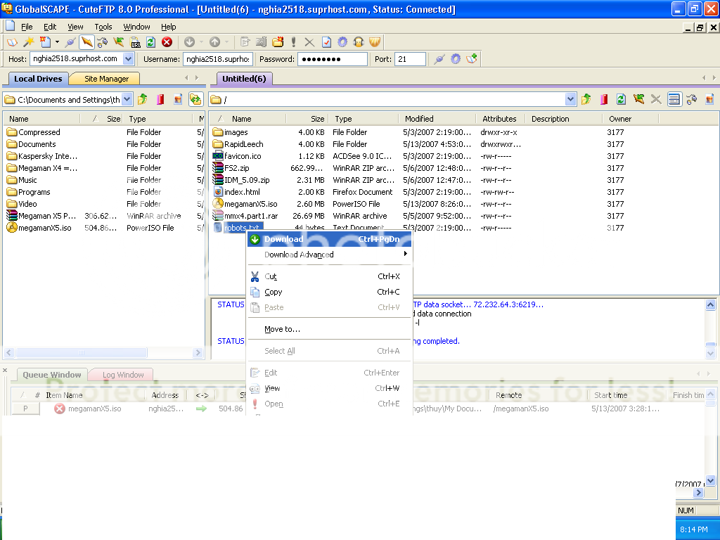This screenshot has height=540, width=720.
Task: Switch to the Log Window tab
Action: click(x=123, y=375)
